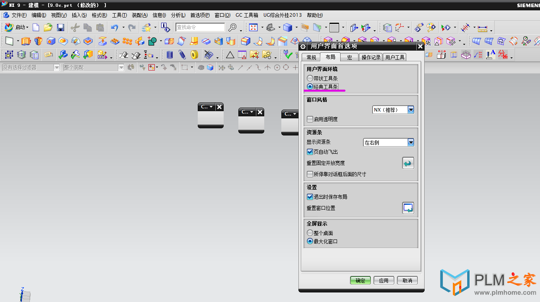Image resolution: width=540 pixels, height=302 pixels.
Task: Open the entire assembly scope dropdown
Action: (x=121, y=68)
